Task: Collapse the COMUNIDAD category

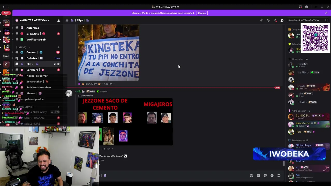Action: [x=27, y=107]
